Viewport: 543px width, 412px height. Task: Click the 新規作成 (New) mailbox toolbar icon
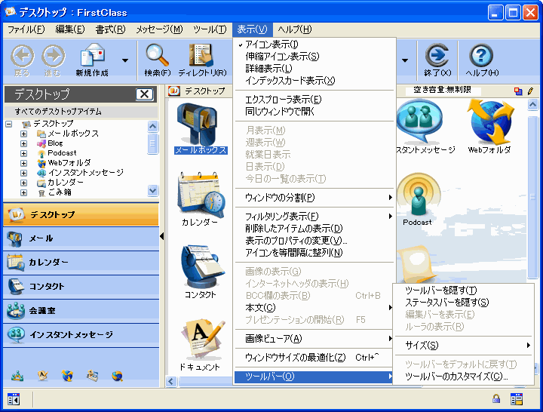[x=92, y=56]
